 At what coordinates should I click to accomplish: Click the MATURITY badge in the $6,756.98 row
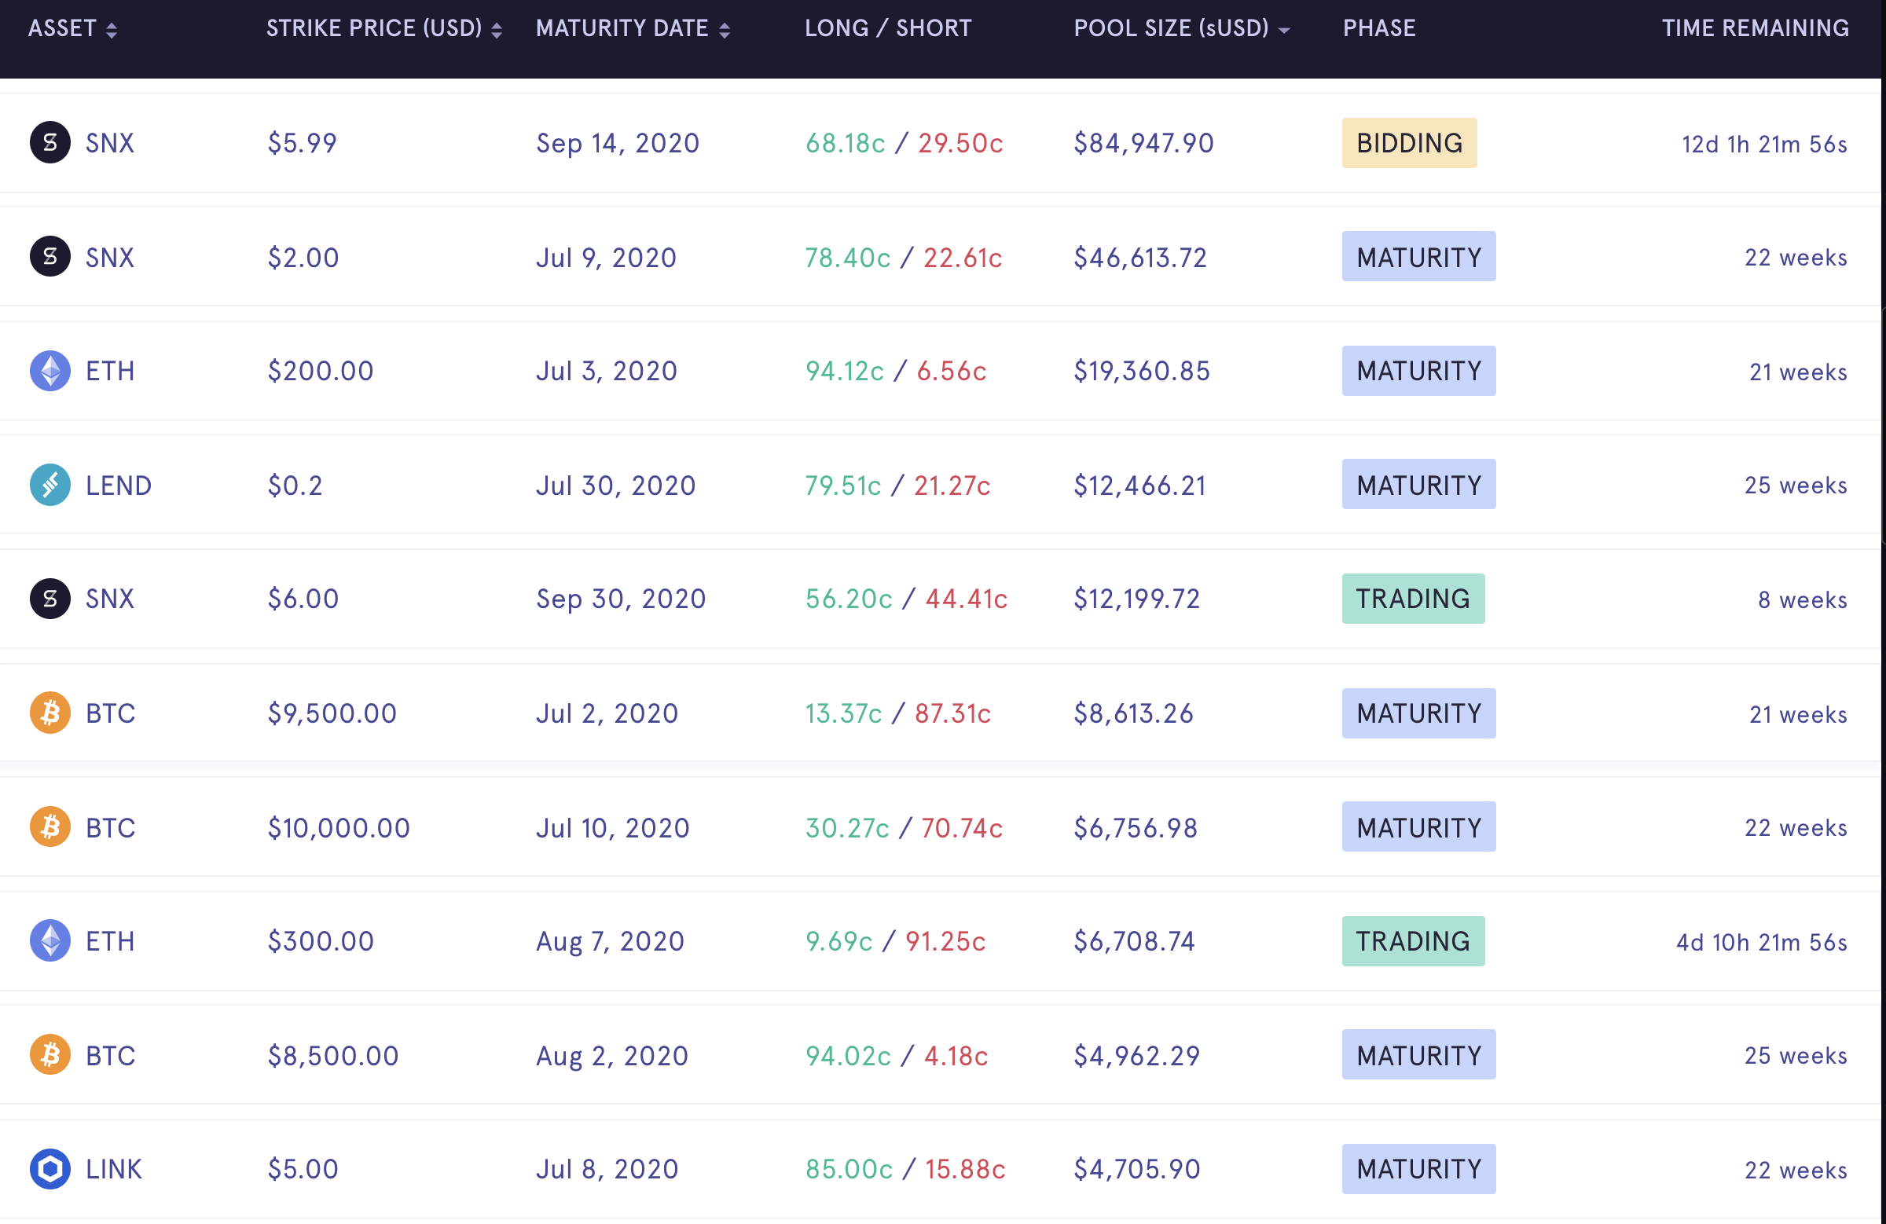tap(1418, 827)
